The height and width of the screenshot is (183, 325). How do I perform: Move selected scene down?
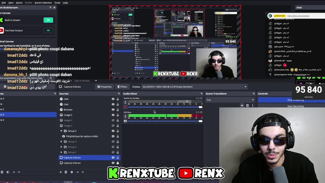[x=19, y=172]
